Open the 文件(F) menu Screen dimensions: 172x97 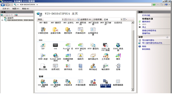tap(6, 9)
